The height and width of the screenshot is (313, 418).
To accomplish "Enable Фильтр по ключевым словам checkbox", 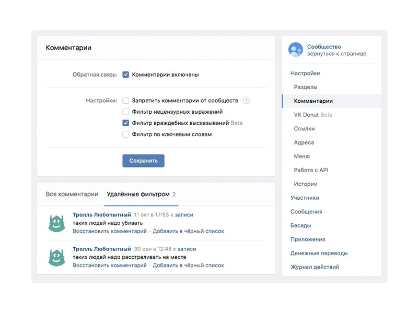I will [126, 134].
